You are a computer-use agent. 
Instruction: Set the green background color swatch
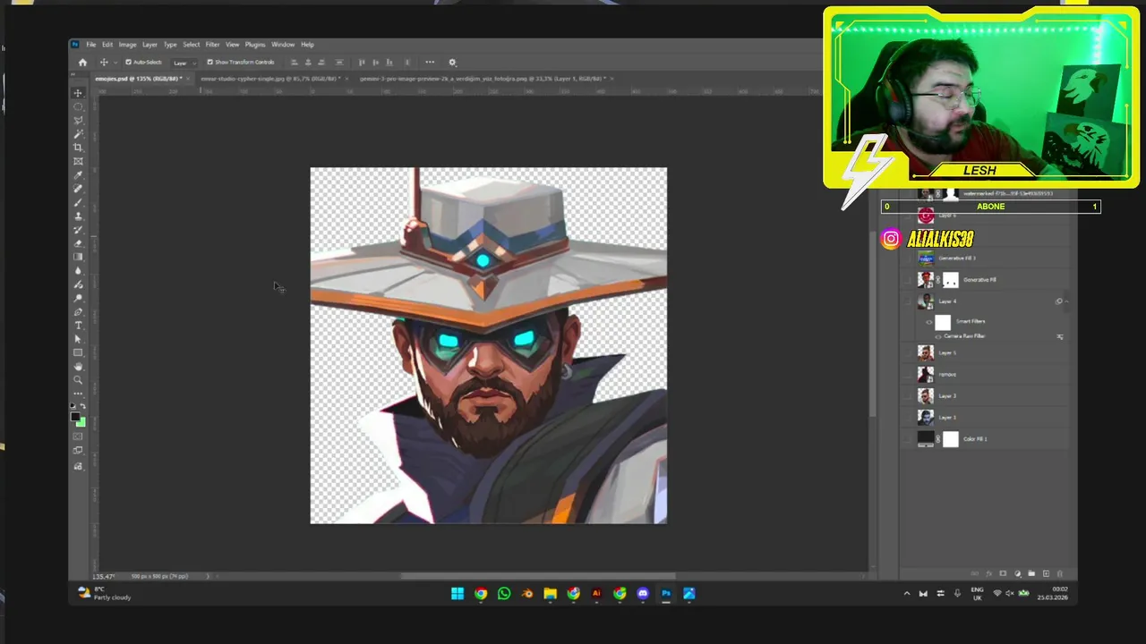(x=81, y=422)
